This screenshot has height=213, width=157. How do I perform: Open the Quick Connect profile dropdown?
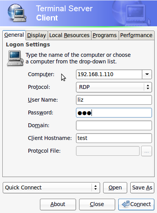[x=51, y=187]
